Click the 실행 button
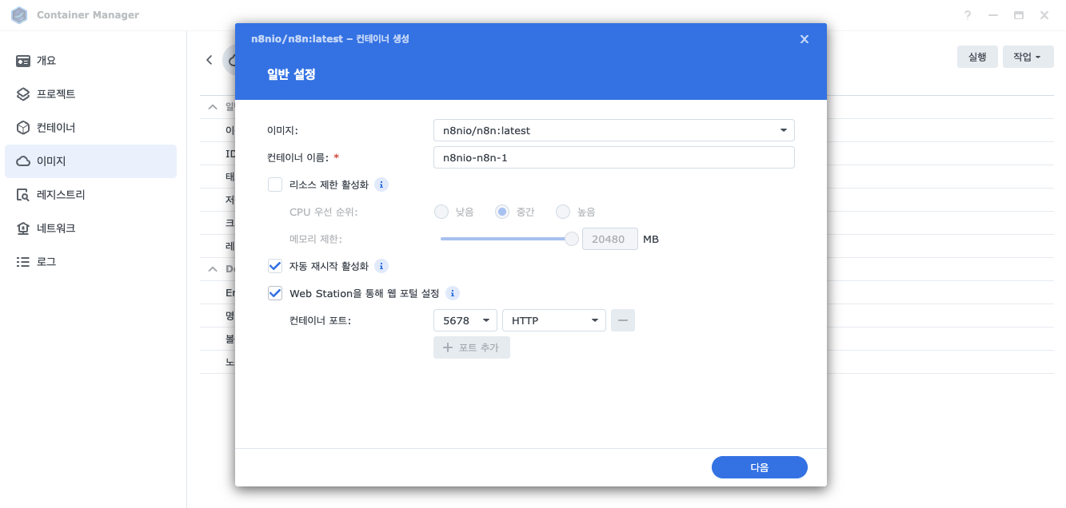This screenshot has height=508, width=1066. pos(977,57)
